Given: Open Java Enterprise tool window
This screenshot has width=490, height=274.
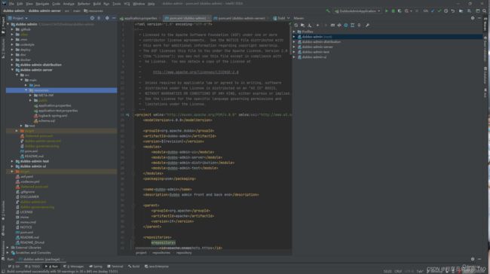Looking at the screenshot, I should coord(156,266).
